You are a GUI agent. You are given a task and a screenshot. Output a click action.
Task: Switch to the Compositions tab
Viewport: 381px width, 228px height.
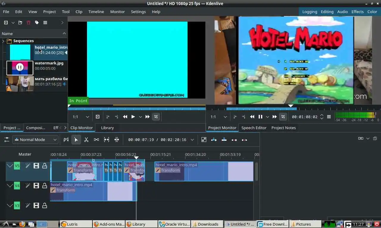35,128
